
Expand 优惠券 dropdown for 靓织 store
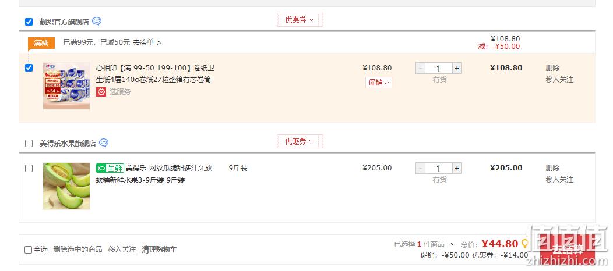[x=300, y=20]
